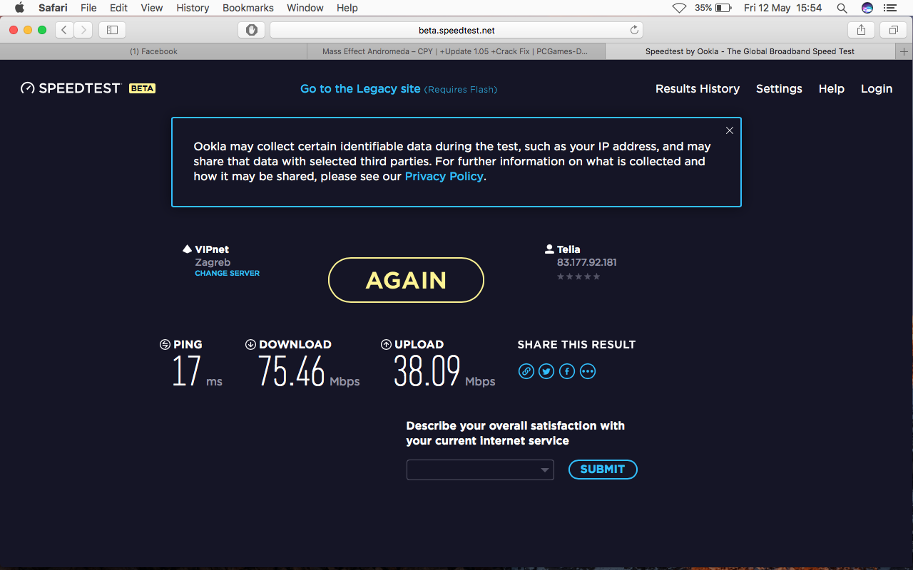Open Siri from menu bar
This screenshot has height=570, width=913.
[867, 8]
